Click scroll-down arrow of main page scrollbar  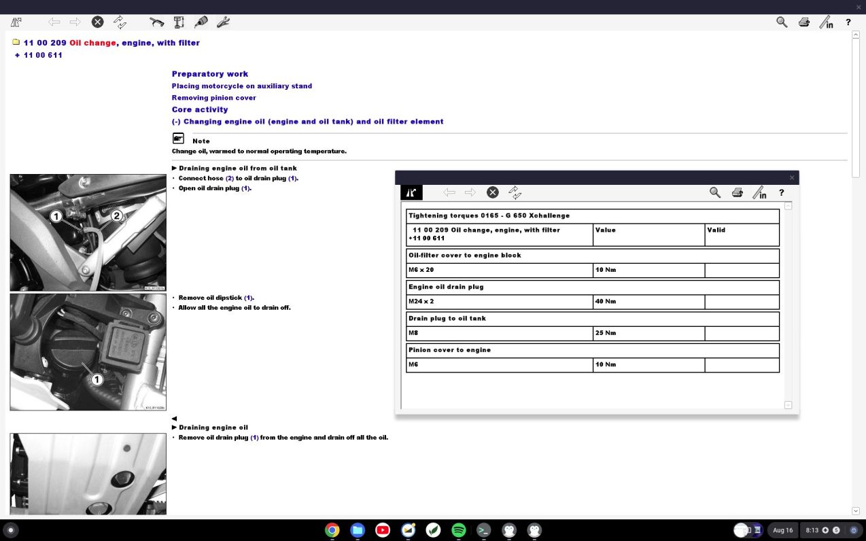(856, 510)
